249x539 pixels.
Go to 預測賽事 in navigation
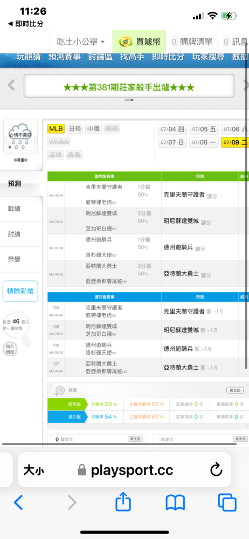(65, 57)
